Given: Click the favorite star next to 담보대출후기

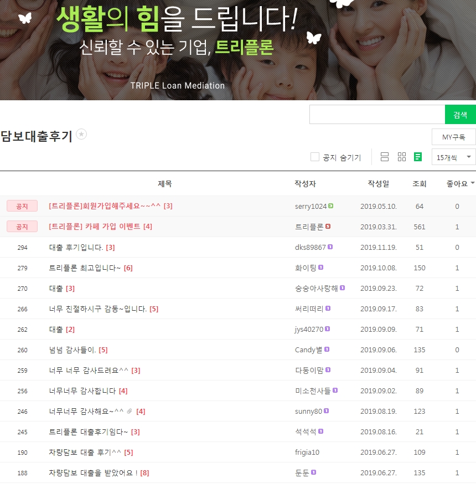Looking at the screenshot, I should [x=81, y=134].
